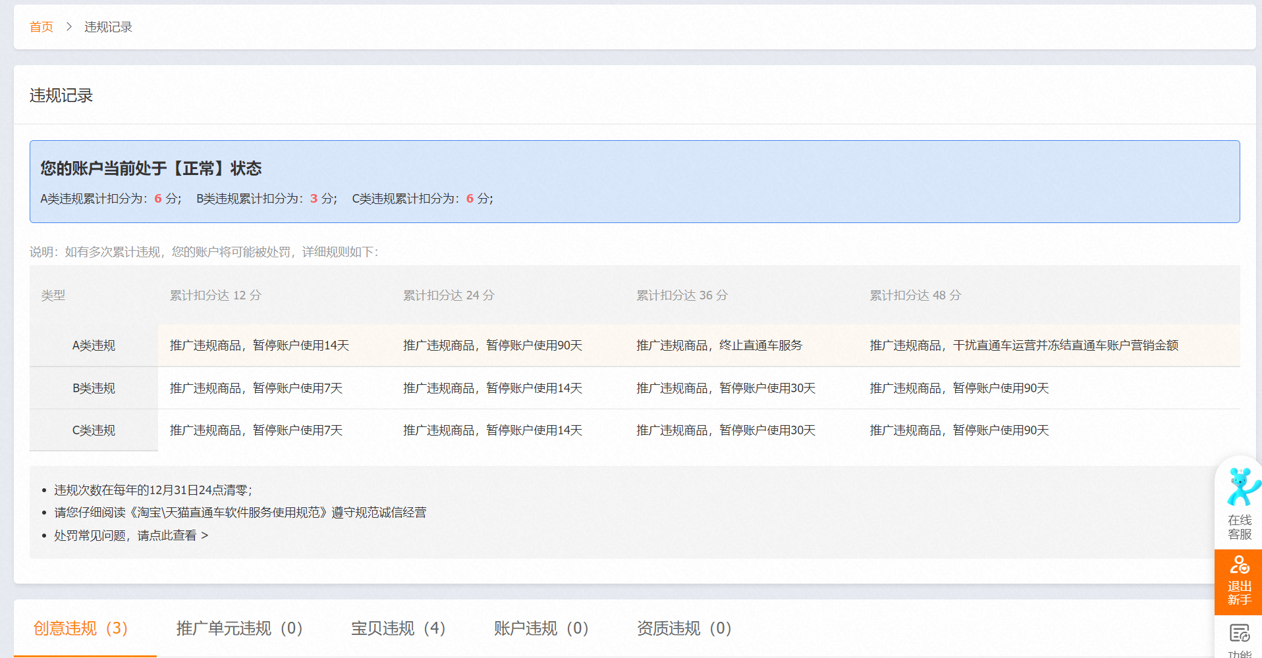Open the 账户违规 tab
Viewport: 1262px width, 658px height.
coord(540,628)
